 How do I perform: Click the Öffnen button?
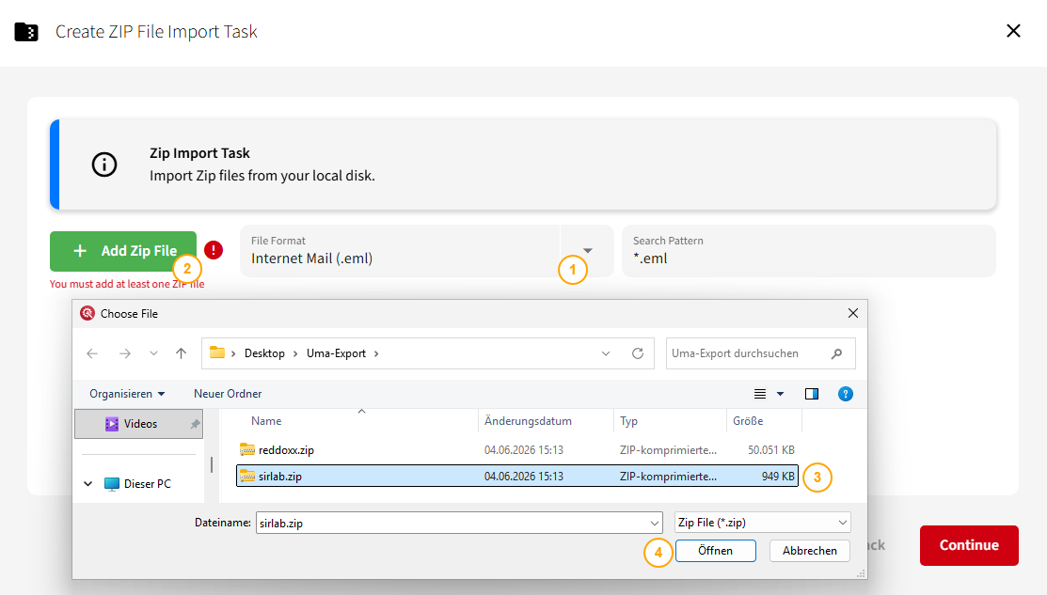pyautogui.click(x=715, y=551)
